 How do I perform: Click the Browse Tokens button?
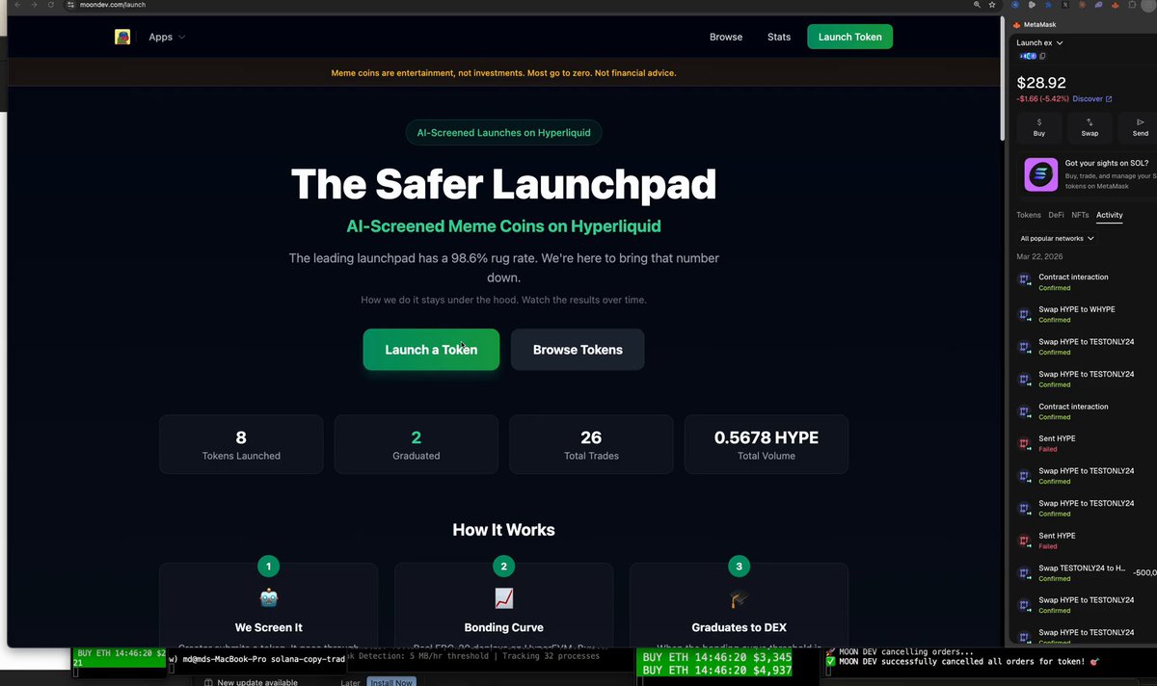(x=578, y=350)
